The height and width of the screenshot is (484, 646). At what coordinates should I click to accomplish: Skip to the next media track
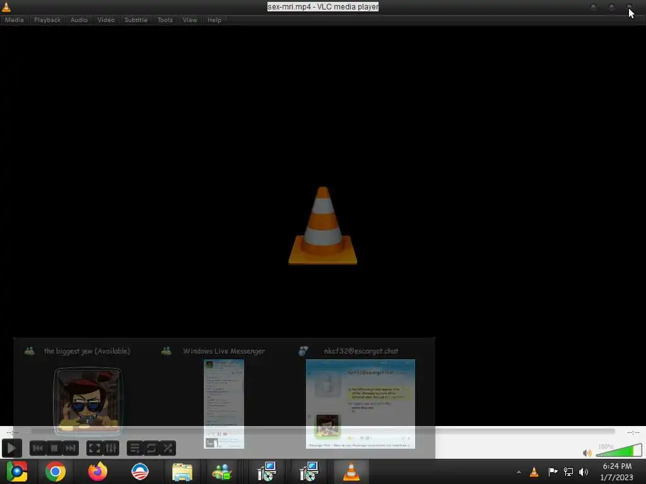(71, 448)
